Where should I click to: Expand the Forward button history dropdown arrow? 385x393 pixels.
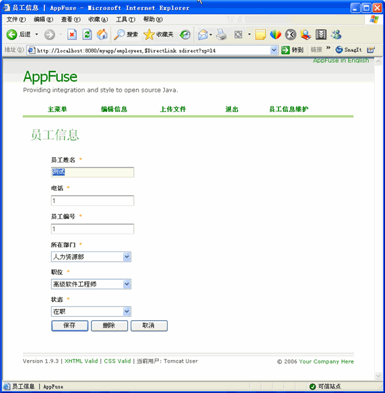coord(61,34)
